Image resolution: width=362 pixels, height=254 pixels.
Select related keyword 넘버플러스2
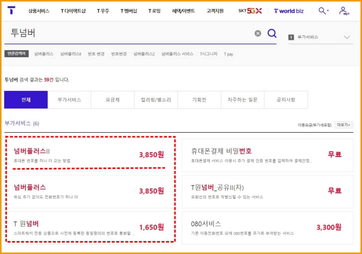144,54
